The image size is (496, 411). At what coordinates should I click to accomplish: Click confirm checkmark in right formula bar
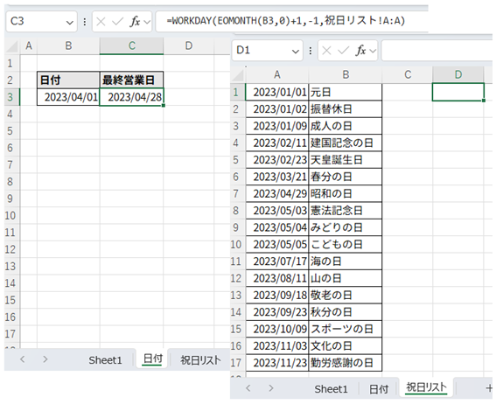point(343,51)
